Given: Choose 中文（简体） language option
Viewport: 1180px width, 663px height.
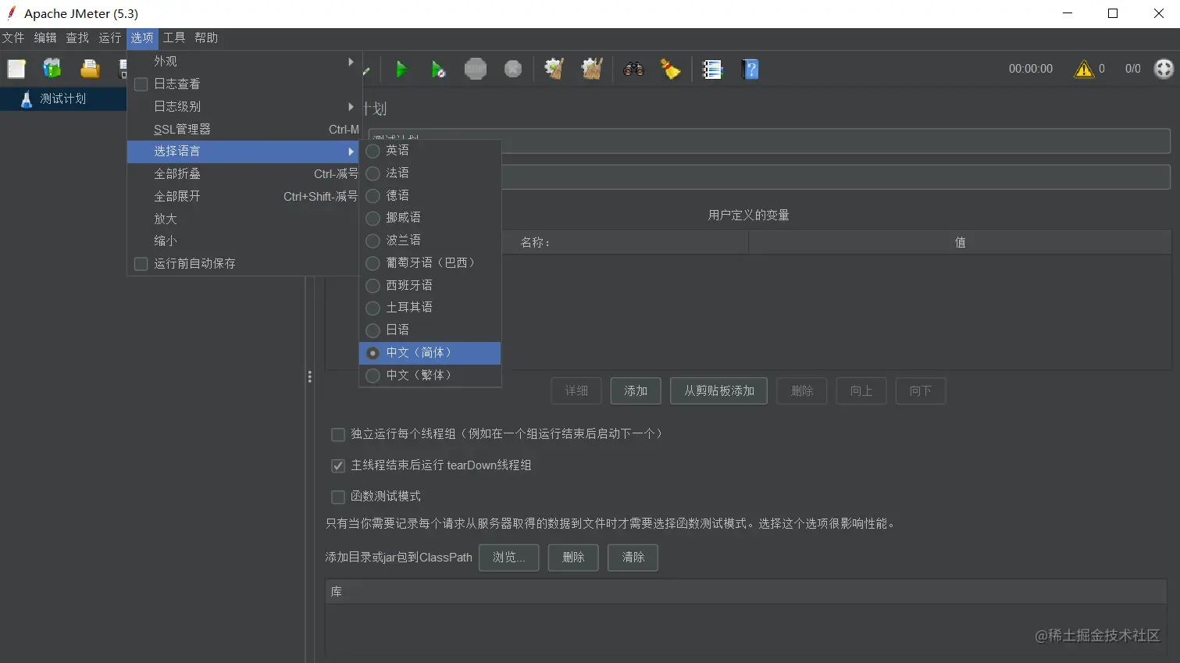Looking at the screenshot, I should (430, 352).
